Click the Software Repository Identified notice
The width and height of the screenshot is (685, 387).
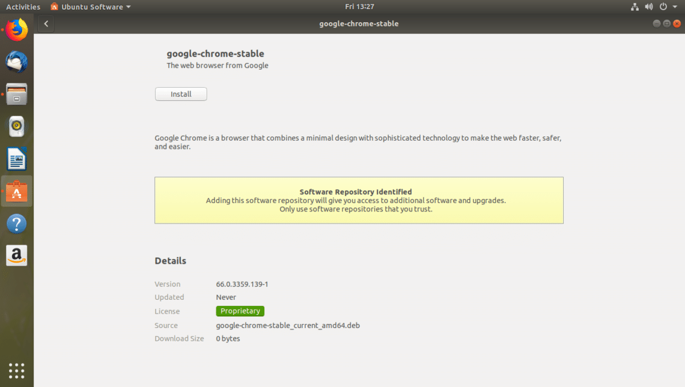pyautogui.click(x=359, y=200)
